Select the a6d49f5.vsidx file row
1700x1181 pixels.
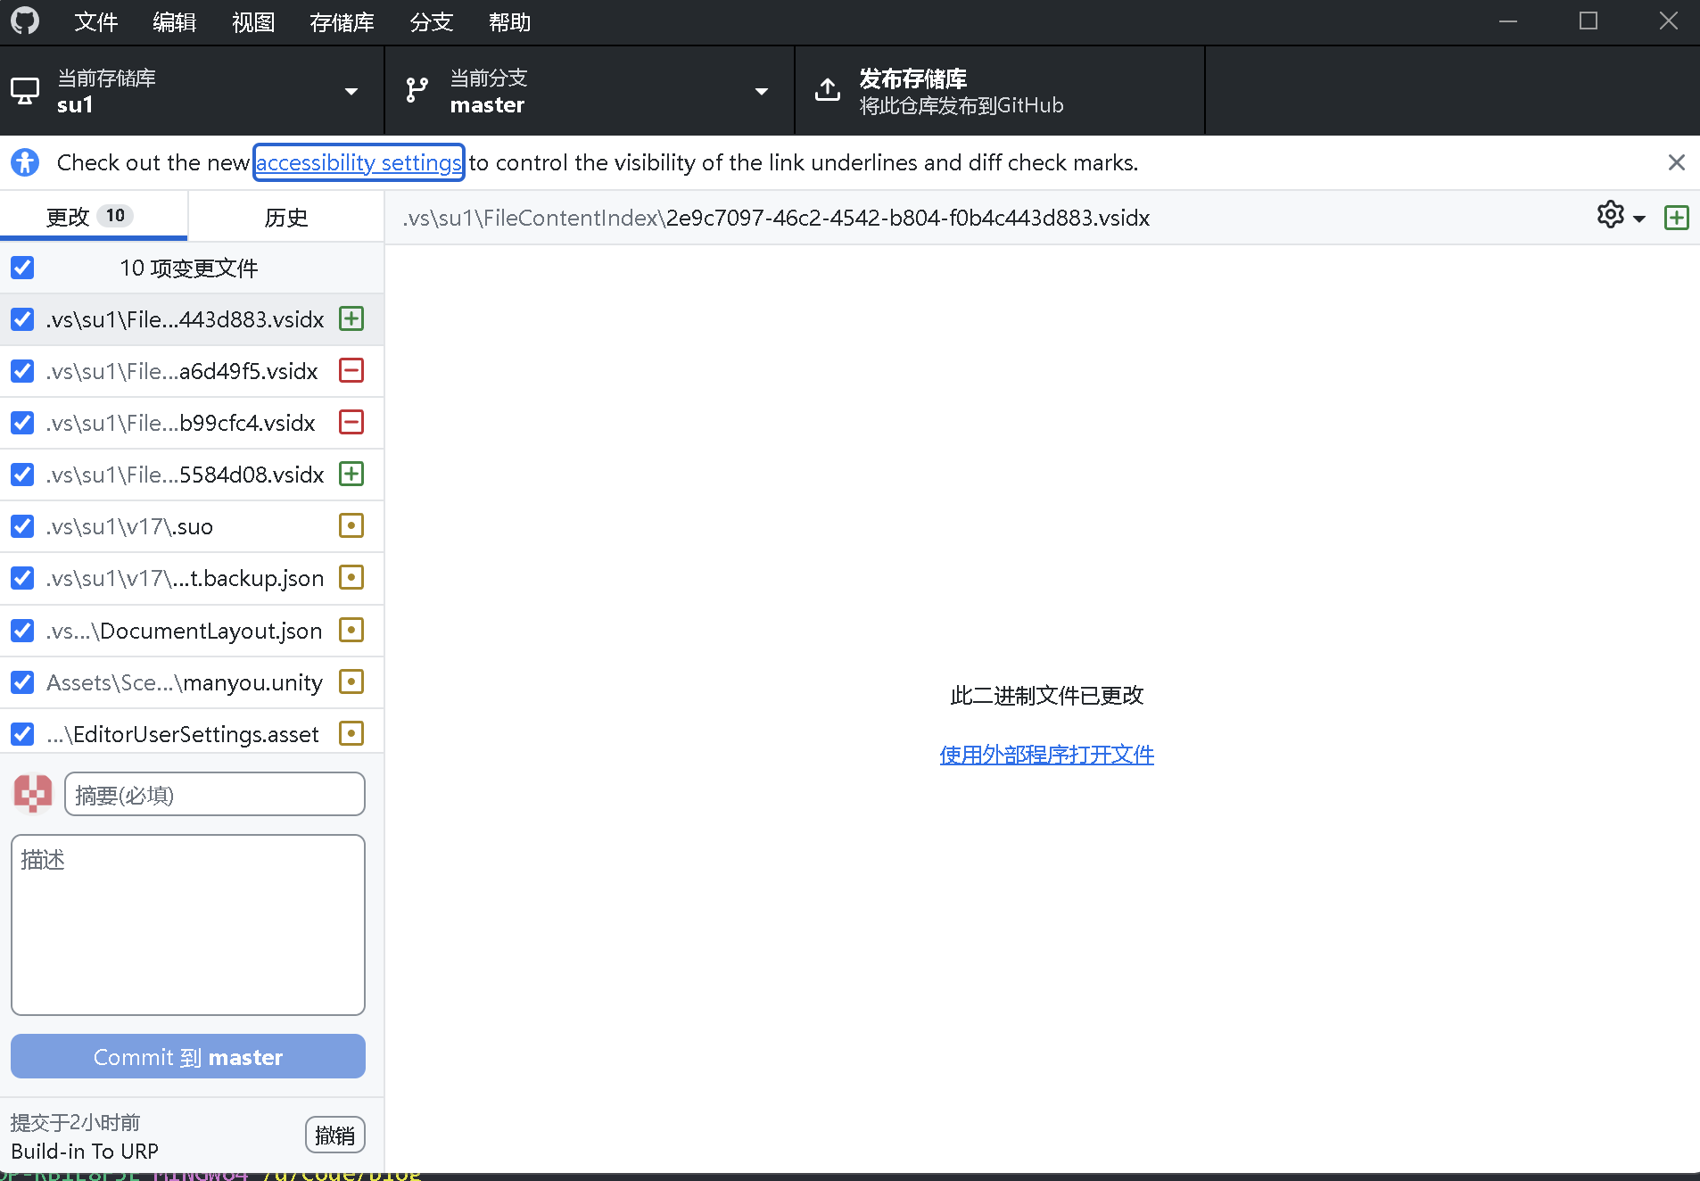point(192,371)
